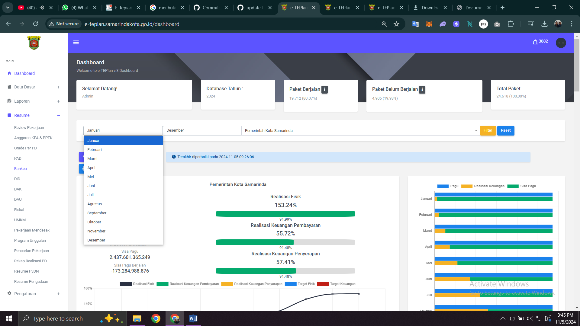Open the notification bell showing 3882
Screen dimensions: 580x326
535,42
